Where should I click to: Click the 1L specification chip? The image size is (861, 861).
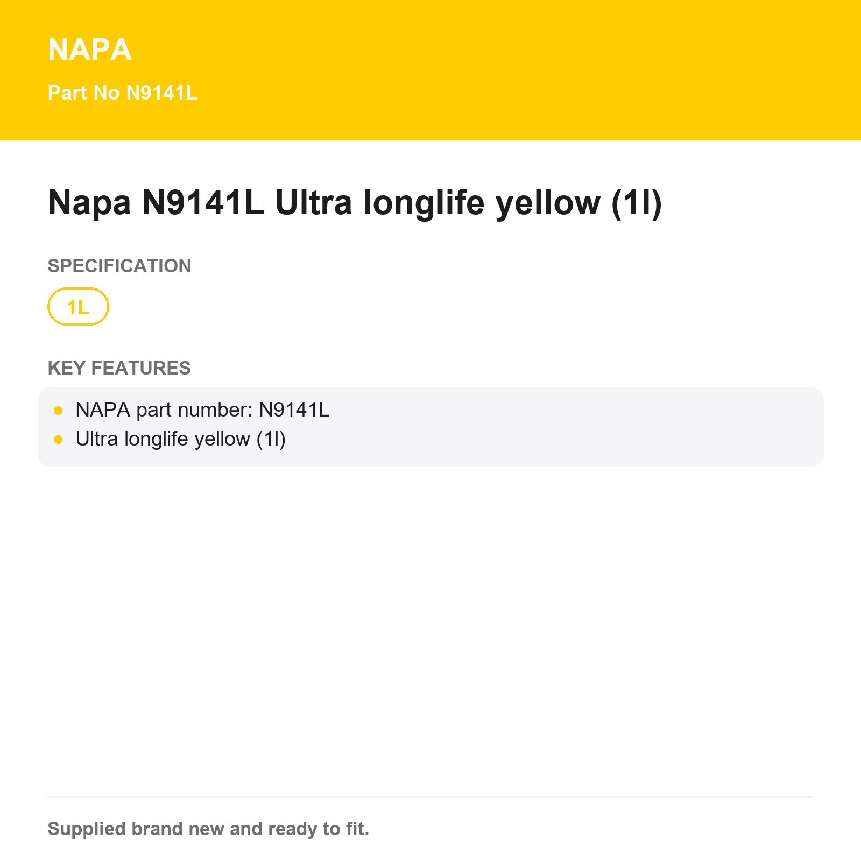coord(78,307)
